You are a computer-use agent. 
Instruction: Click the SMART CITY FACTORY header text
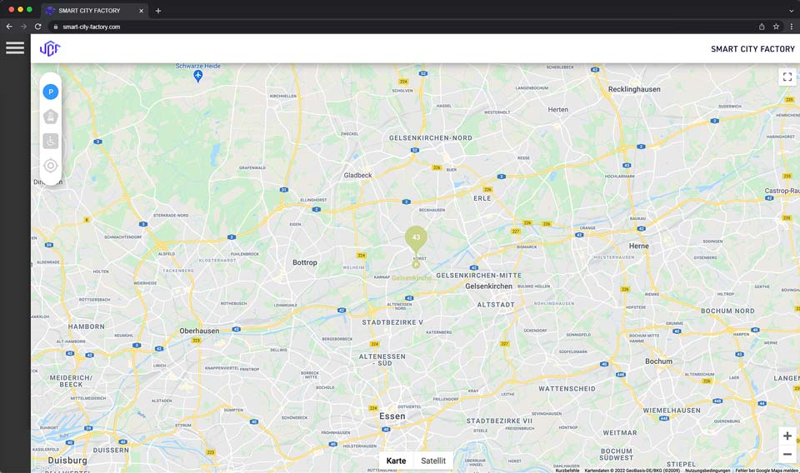point(752,49)
